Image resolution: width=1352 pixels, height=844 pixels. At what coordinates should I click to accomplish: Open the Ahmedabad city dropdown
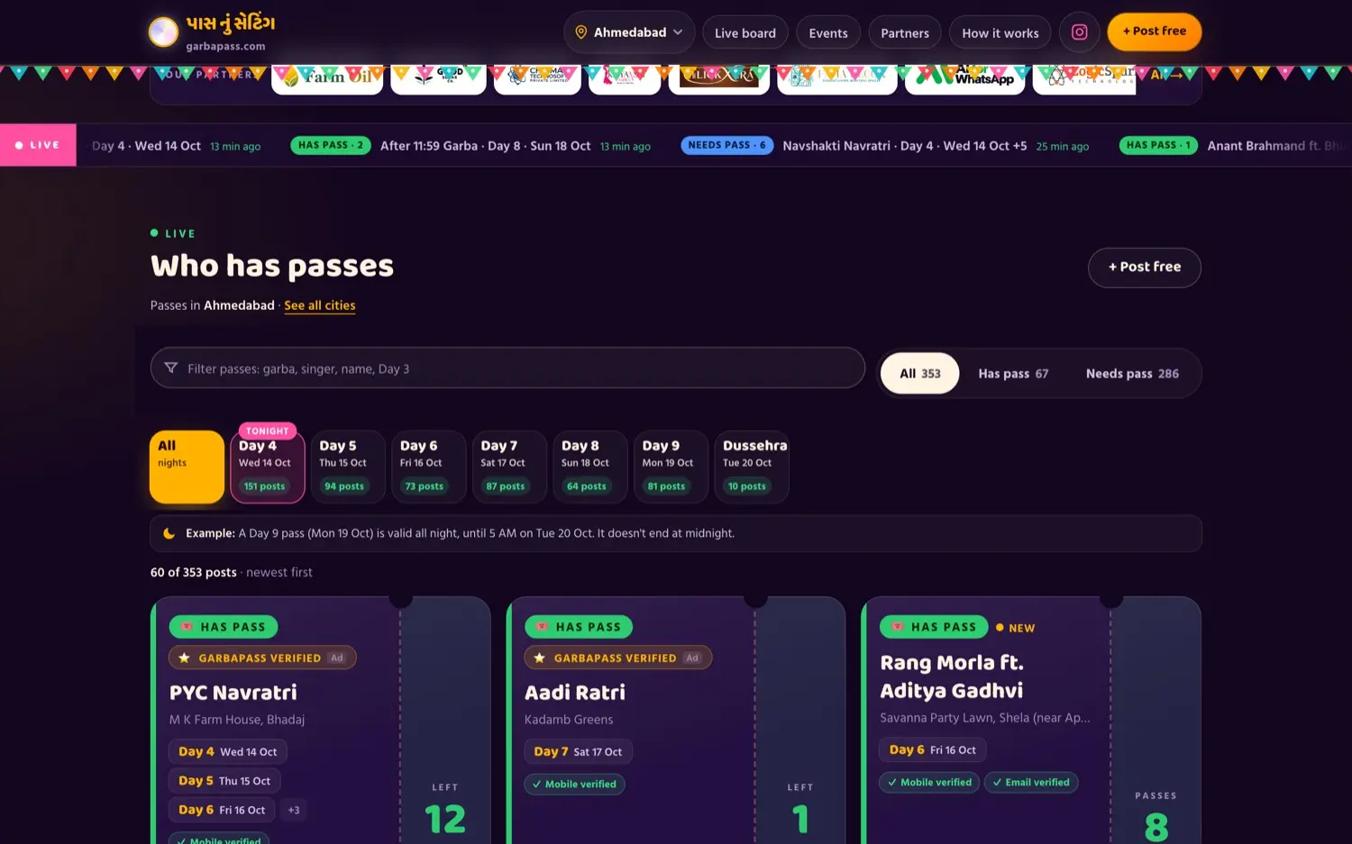[629, 32]
